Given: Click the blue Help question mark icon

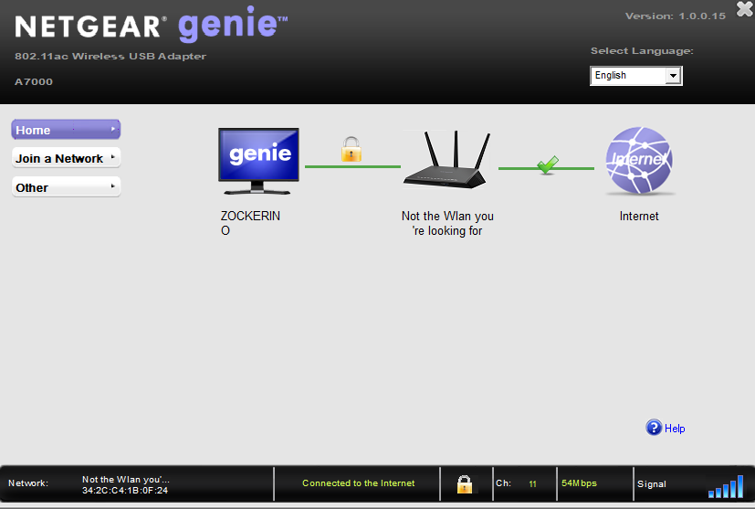Looking at the screenshot, I should coord(654,428).
